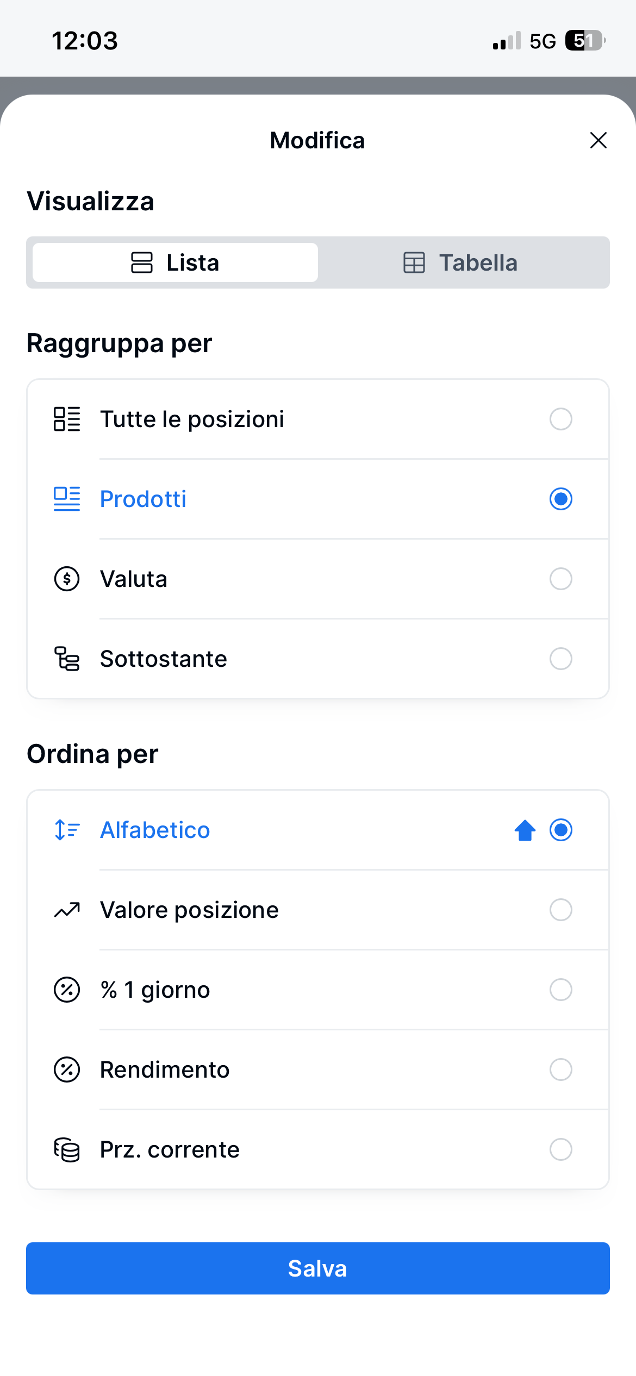The width and height of the screenshot is (636, 1376).
Task: Choose the Valore posizione sort radio button
Action: 560,910
